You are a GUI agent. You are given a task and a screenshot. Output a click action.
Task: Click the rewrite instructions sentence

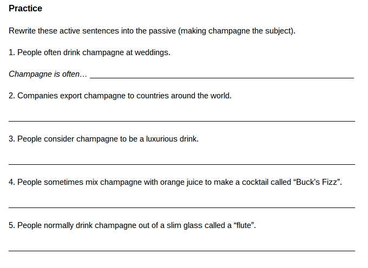[x=152, y=31]
